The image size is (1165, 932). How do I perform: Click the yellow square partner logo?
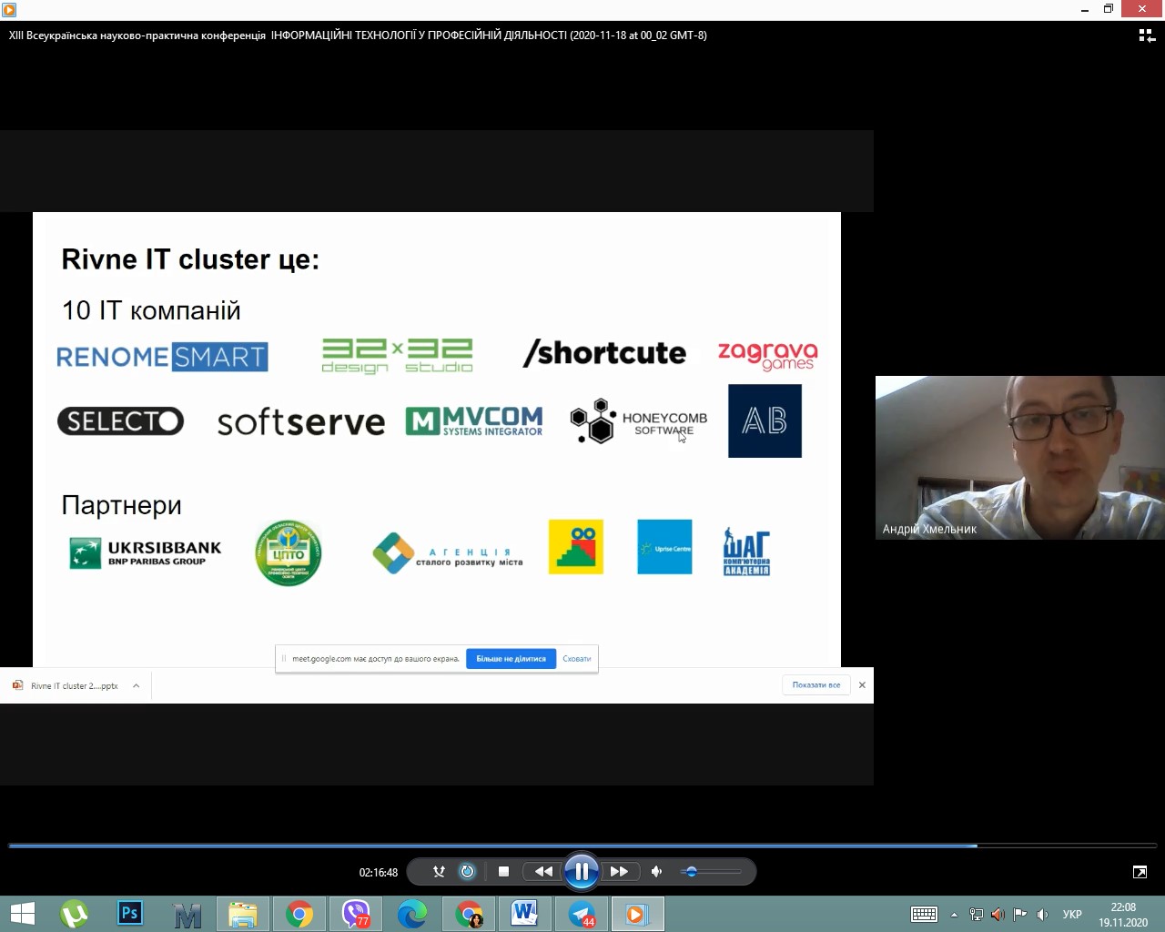pyautogui.click(x=576, y=547)
